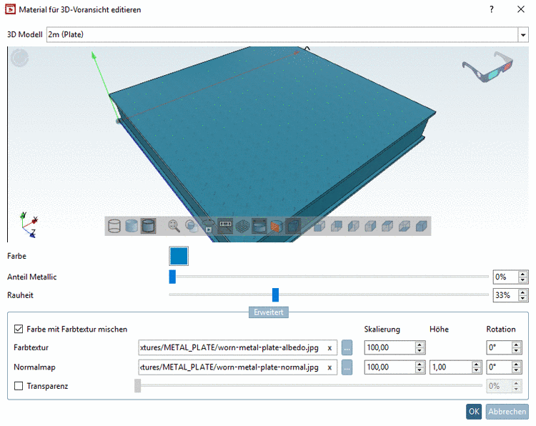Select the first standard view cube
The height and width of the screenshot is (426, 536).
point(319,226)
